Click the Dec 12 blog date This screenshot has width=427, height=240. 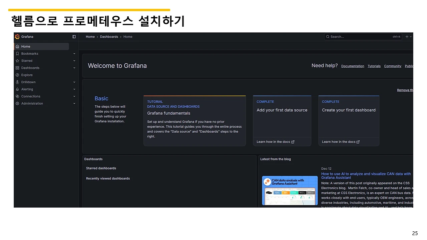pos(326,169)
